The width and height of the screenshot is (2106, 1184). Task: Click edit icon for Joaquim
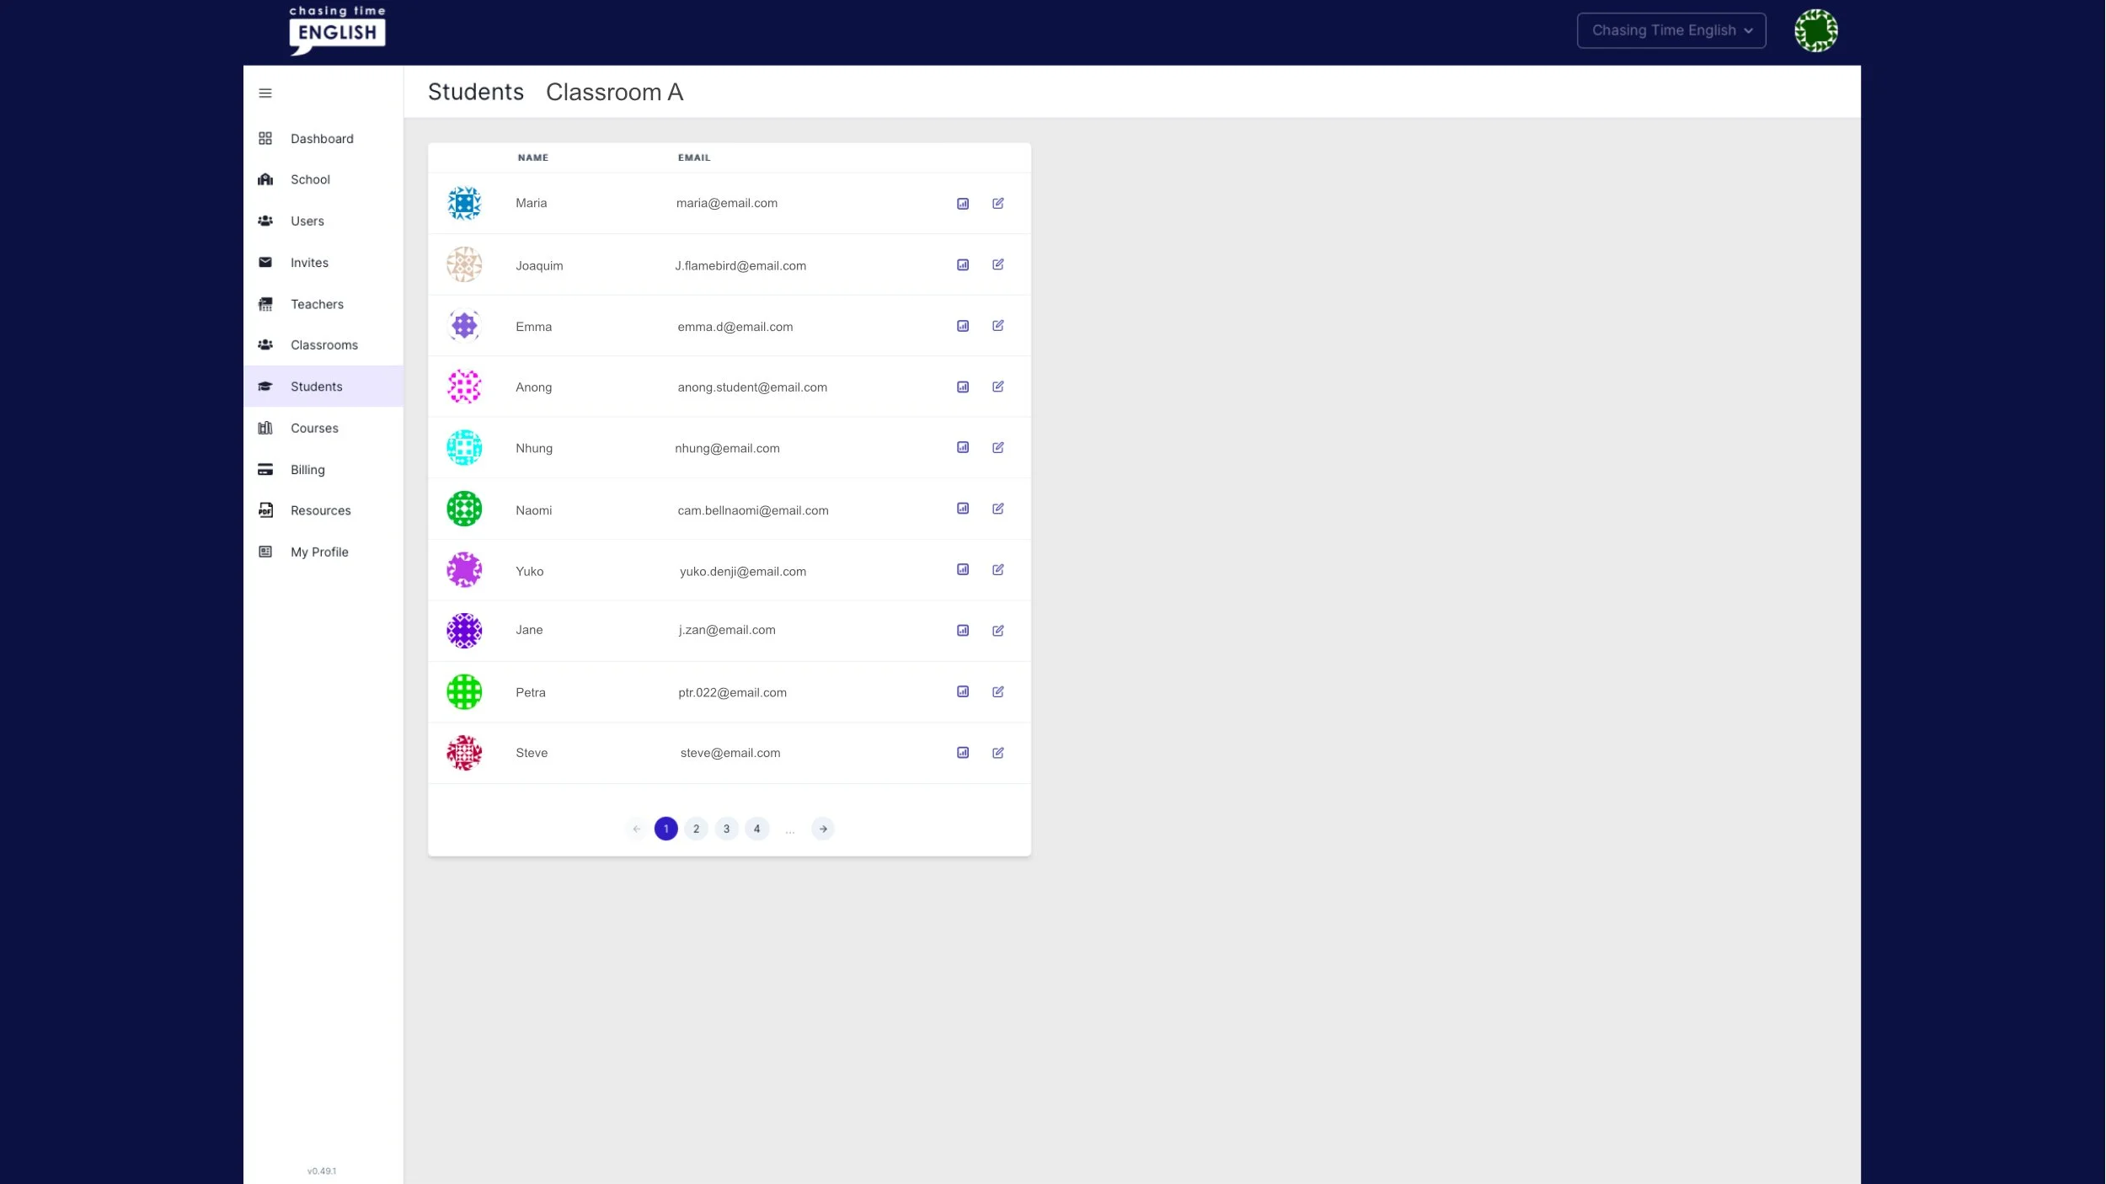pyautogui.click(x=998, y=264)
